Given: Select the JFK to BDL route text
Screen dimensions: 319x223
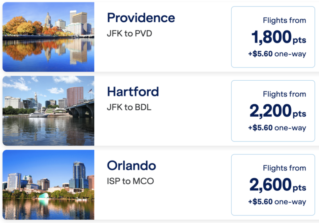Looking at the screenshot, I should pyautogui.click(x=129, y=107).
